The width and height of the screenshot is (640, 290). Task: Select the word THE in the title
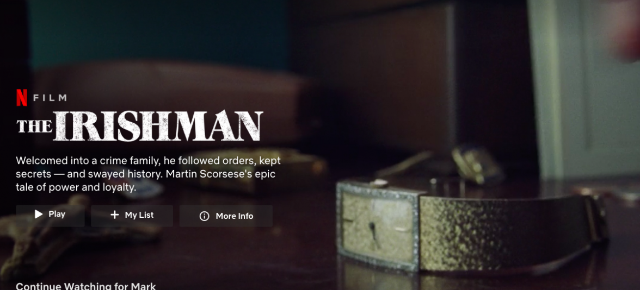pyautogui.click(x=34, y=127)
